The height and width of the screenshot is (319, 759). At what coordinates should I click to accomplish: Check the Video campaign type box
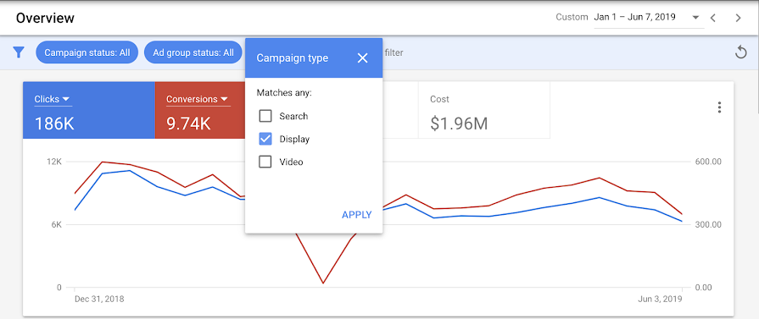pos(265,162)
